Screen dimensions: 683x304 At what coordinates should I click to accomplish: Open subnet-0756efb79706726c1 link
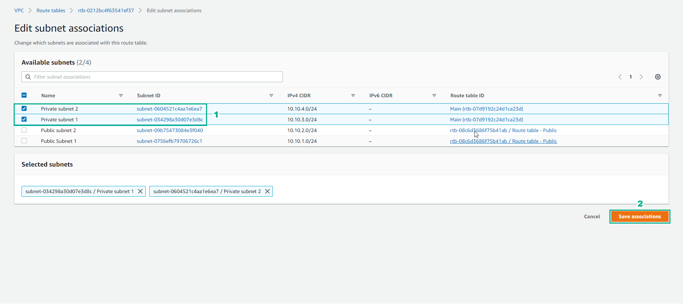tap(169, 141)
